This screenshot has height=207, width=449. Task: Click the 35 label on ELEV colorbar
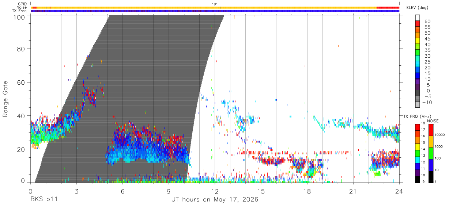[427, 50]
